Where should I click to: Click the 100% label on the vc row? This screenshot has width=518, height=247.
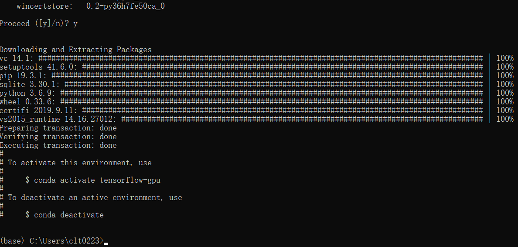click(x=504, y=58)
